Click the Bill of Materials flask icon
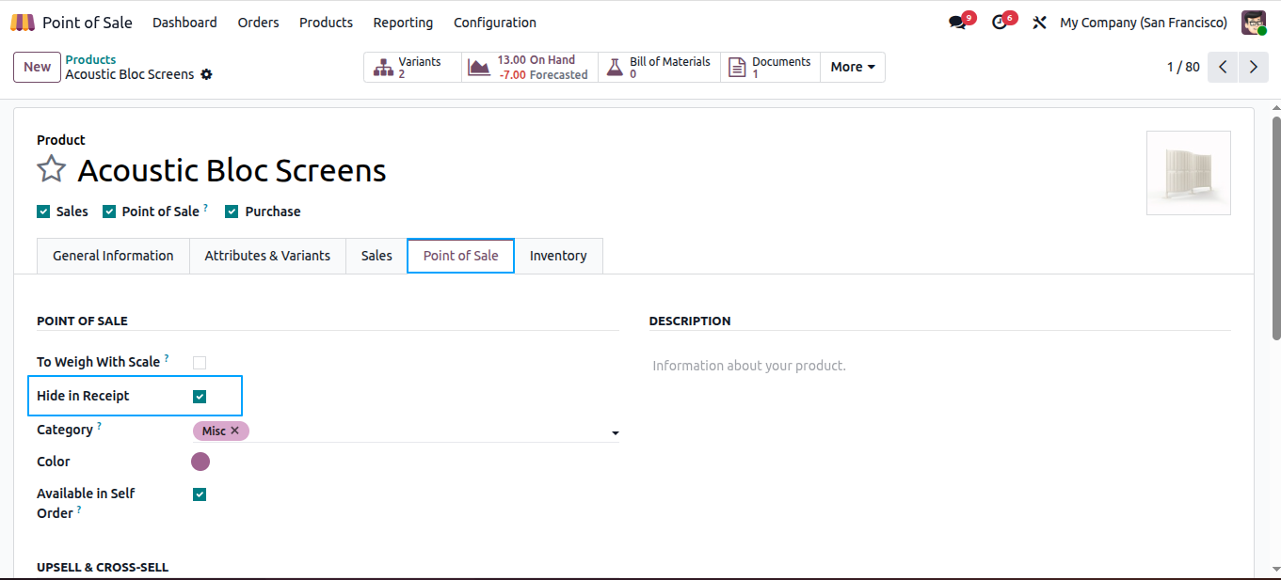 (x=615, y=68)
